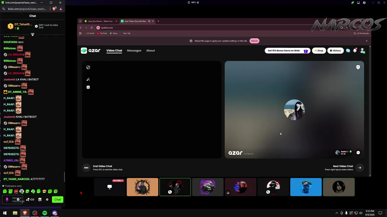The width and height of the screenshot is (387, 217).
Task: Click the EN DIRECT screen share tile
Action: [x=109, y=187]
